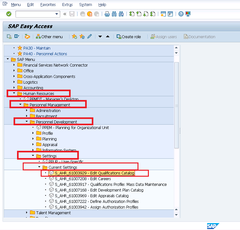Click the Documentation button
240x230 pixels.
[199, 37]
